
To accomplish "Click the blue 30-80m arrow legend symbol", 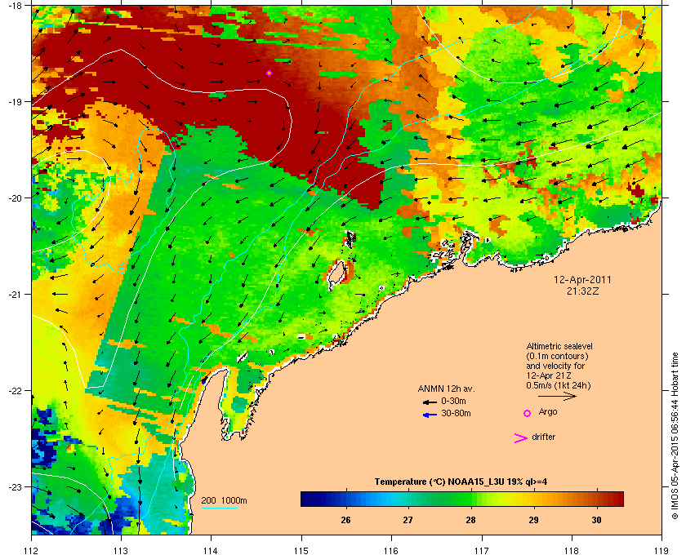I will [430, 415].
